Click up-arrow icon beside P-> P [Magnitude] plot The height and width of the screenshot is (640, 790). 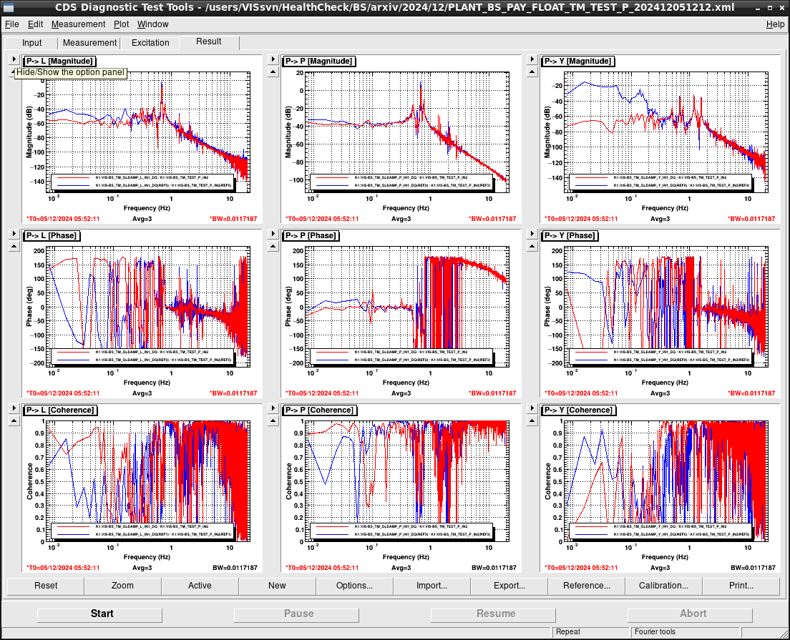coord(273,72)
